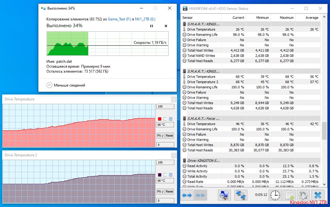Click the copy speed progress graph
The image size is (330, 207).
coord(107,44)
